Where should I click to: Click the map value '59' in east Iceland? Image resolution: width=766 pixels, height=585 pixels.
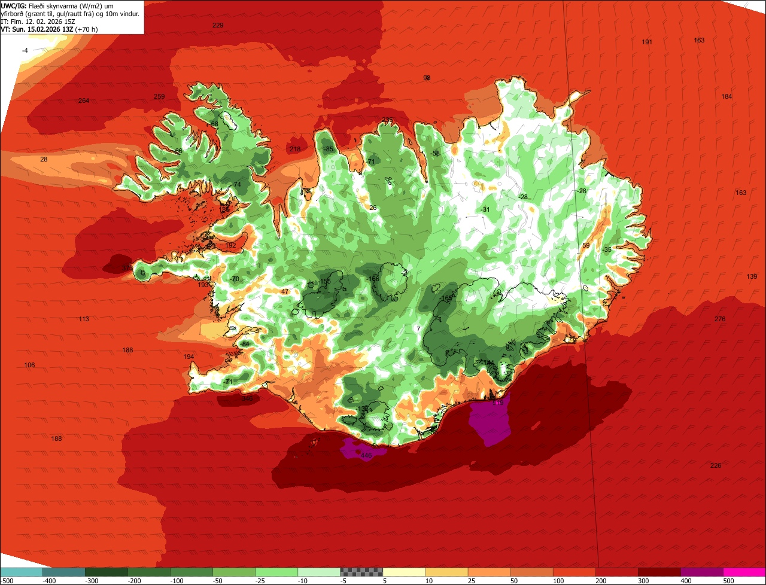(x=586, y=245)
